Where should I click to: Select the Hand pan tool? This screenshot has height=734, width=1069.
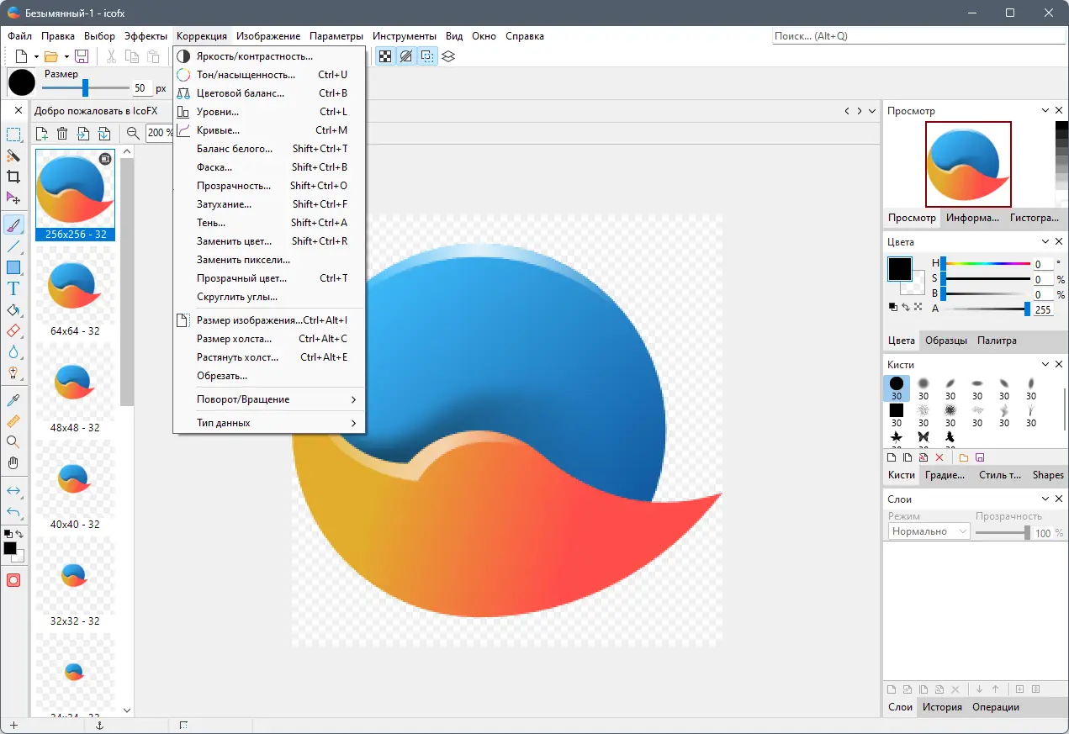[x=13, y=462]
